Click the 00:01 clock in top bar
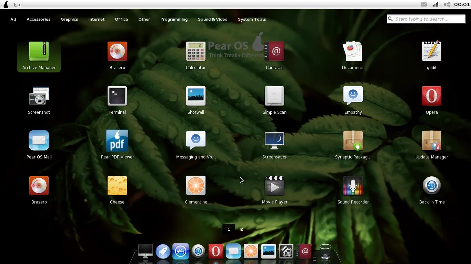 [462, 4]
